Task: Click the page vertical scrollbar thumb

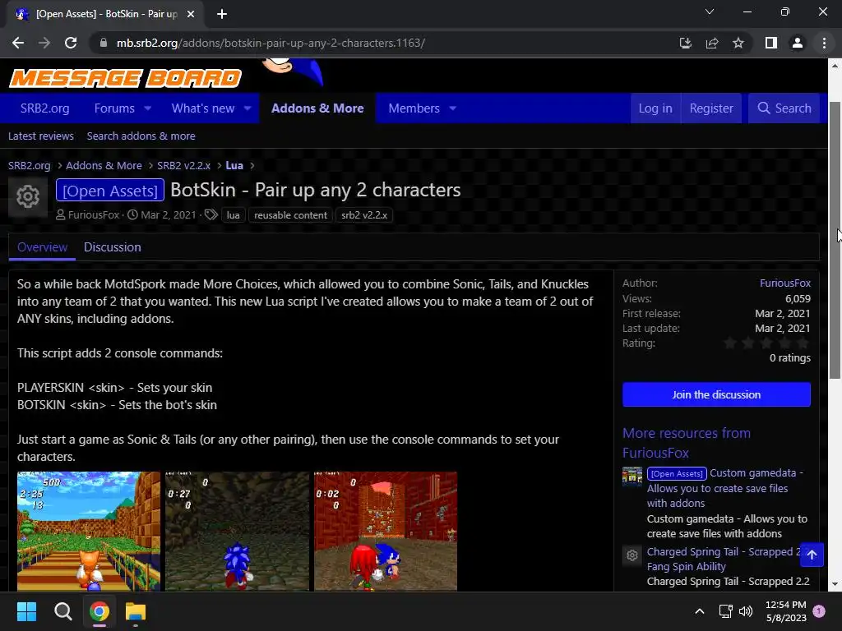Action: [835, 240]
